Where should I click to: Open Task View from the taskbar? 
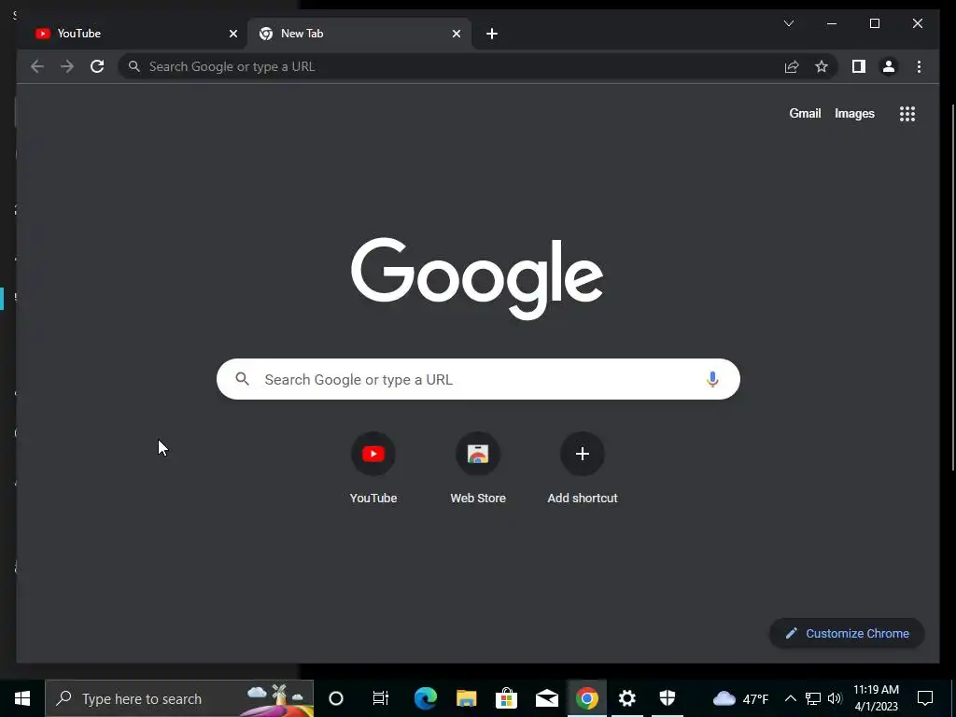click(381, 698)
